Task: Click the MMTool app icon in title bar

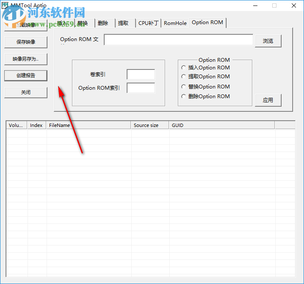Action: tap(5, 5)
